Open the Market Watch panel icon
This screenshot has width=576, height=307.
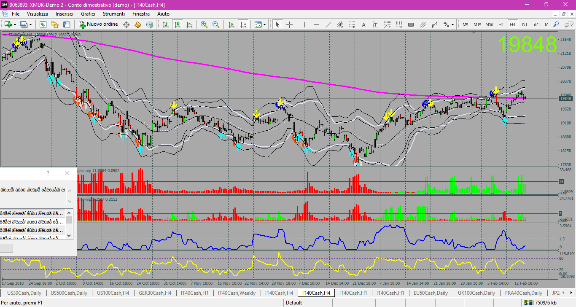click(x=43, y=24)
